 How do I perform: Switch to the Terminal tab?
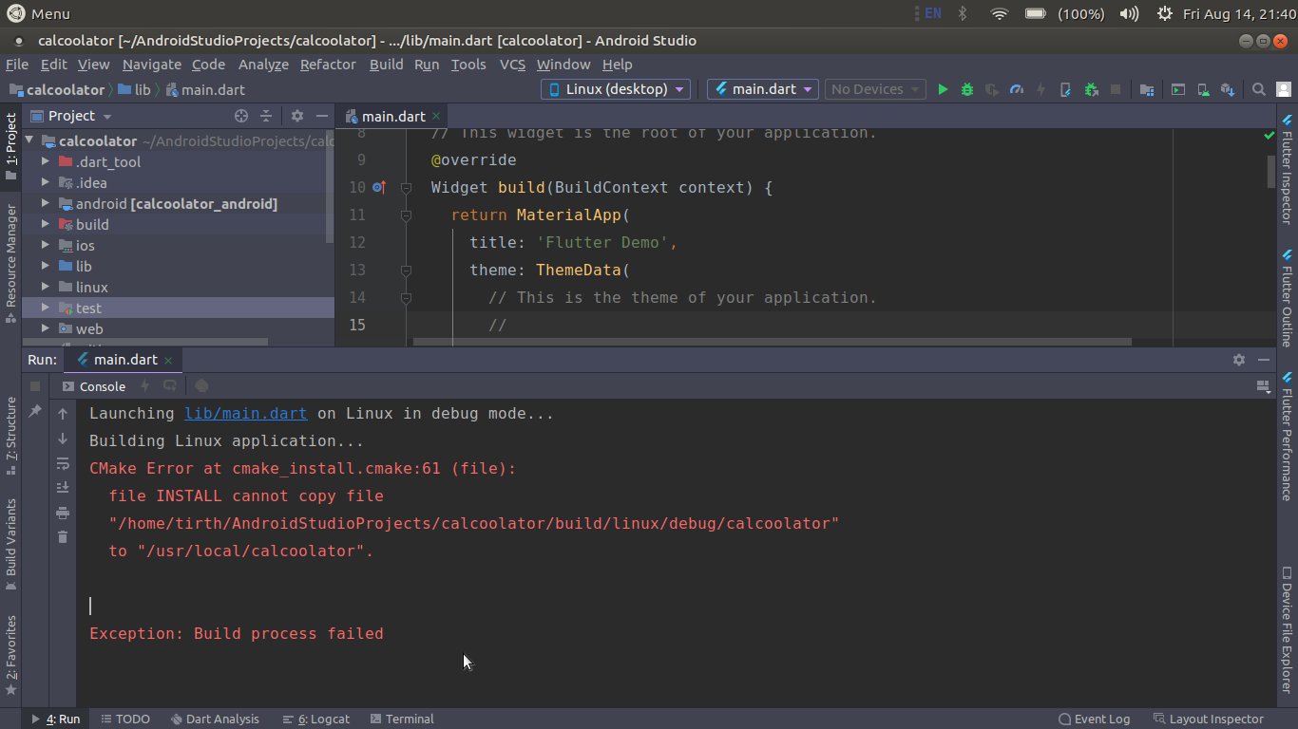click(402, 719)
